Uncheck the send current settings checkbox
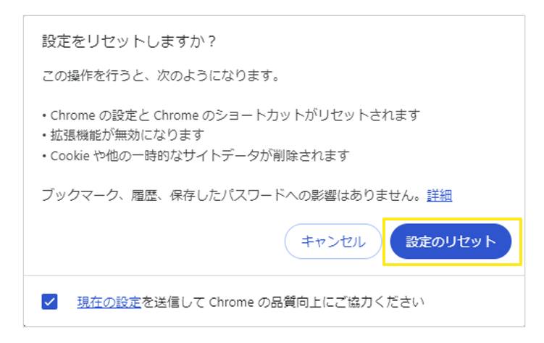Image resolution: width=544 pixels, height=343 pixels. 50,302
